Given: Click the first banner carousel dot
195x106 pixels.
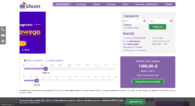Looking at the screenshot, I should tap(23, 50).
